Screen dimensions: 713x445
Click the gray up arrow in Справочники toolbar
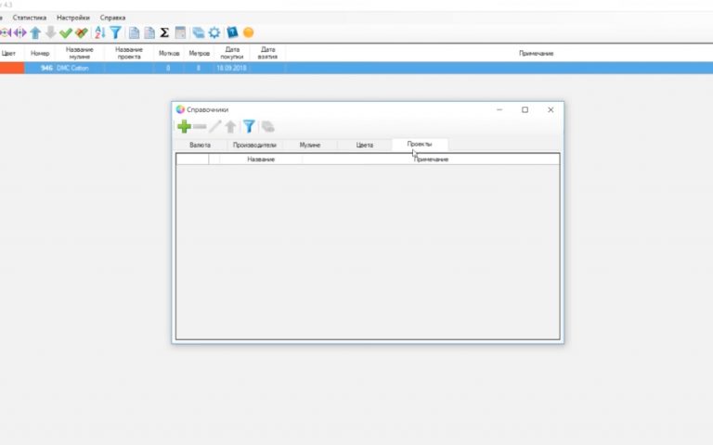click(230, 126)
